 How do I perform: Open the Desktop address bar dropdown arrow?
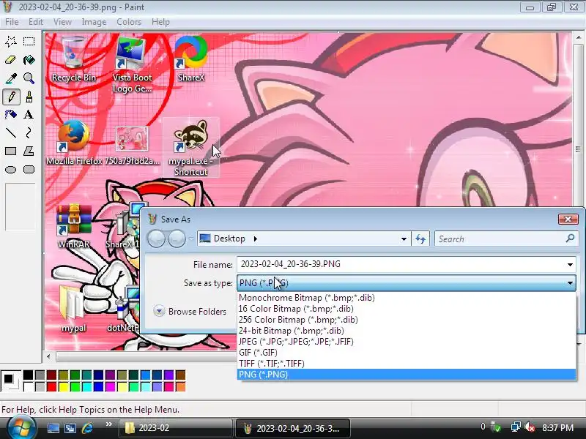(x=404, y=239)
